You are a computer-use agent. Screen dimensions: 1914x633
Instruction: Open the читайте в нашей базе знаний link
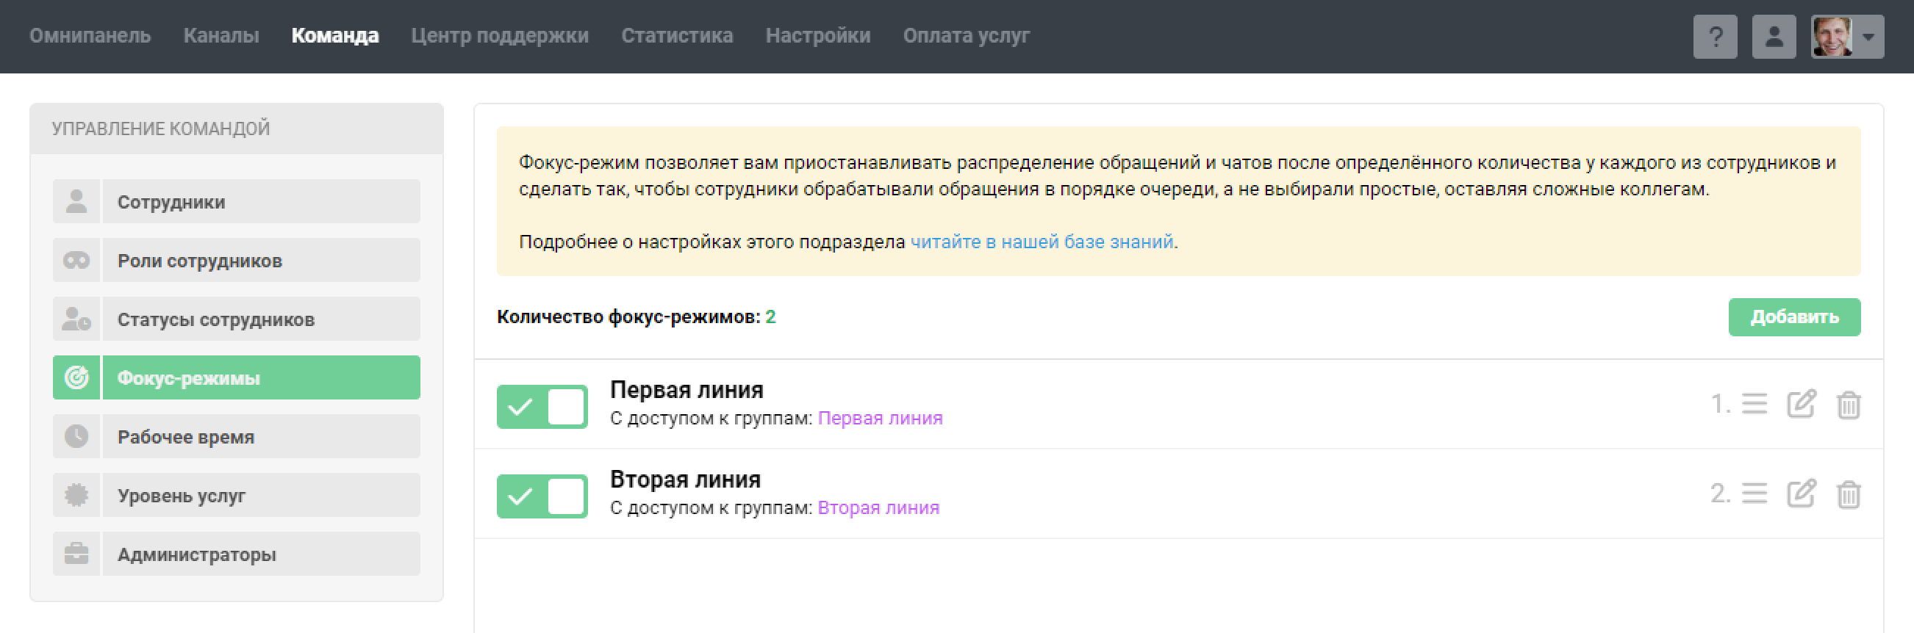[x=1041, y=242]
